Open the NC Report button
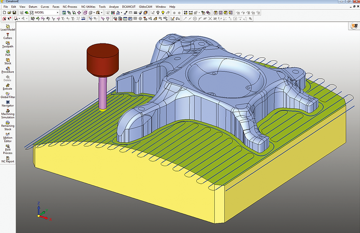Viewport: 360px width, 233px height. point(8,159)
